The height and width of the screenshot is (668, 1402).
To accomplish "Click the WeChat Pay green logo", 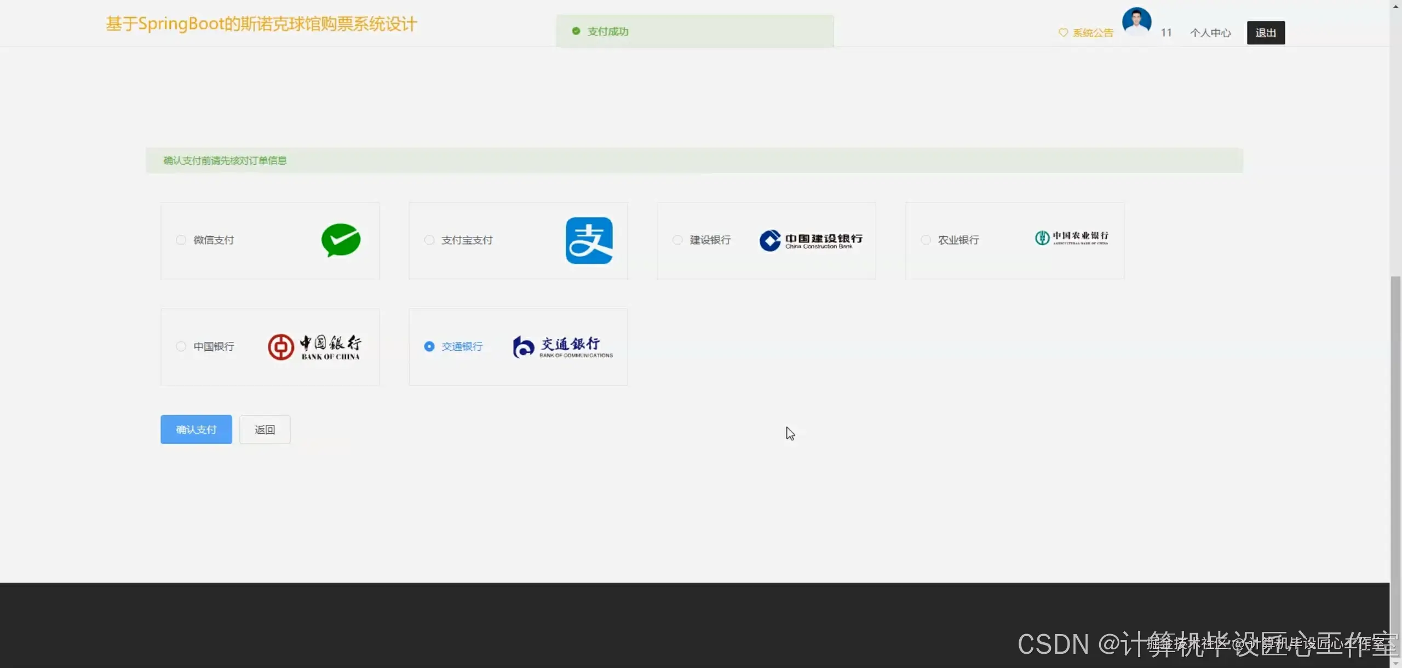I will point(341,240).
